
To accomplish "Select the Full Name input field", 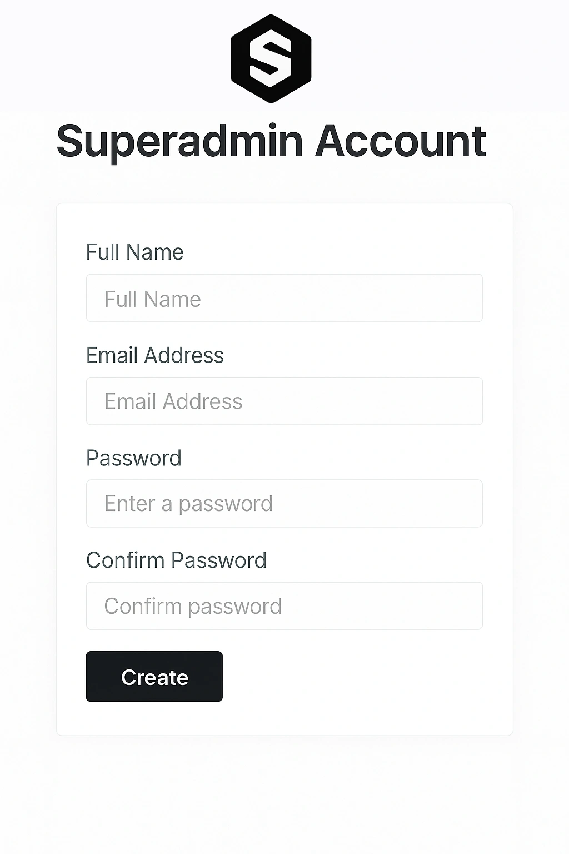I will tap(284, 298).
